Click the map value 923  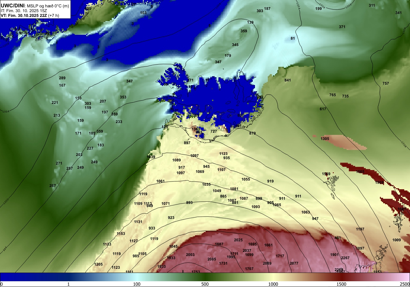coord(171,218)
